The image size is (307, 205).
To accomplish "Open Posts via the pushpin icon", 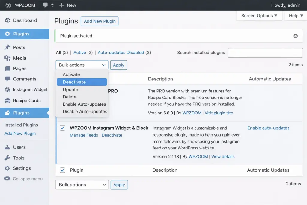I will tap(7, 47).
